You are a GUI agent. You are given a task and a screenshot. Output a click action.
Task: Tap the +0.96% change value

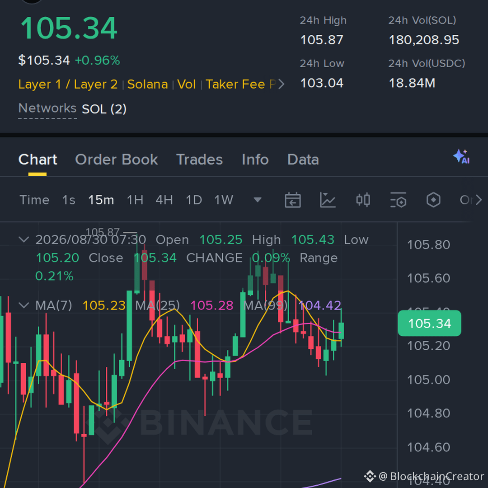[98, 61]
